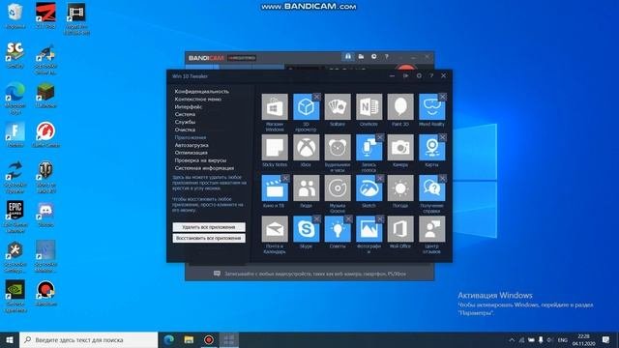Select the Weather app tile

[400, 188]
